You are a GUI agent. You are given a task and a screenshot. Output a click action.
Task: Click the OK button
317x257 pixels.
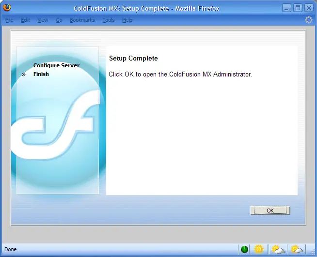point(270,211)
